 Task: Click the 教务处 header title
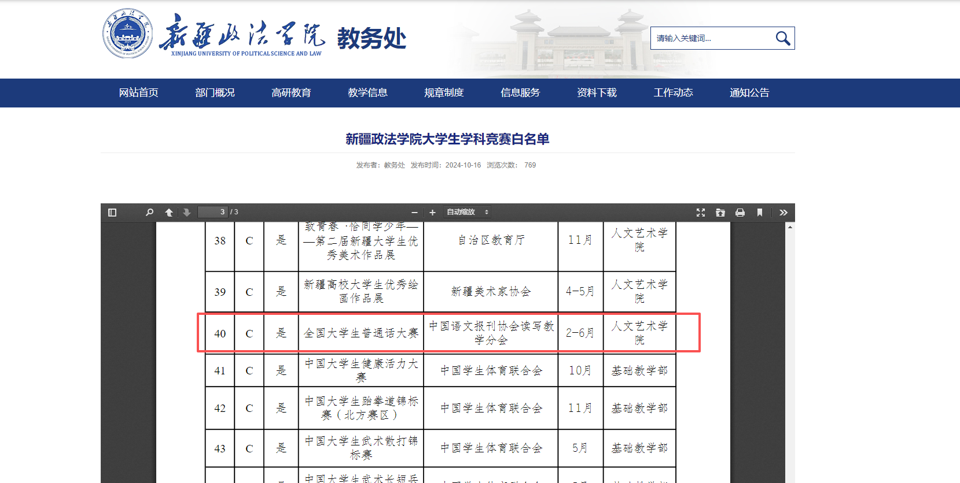372,39
